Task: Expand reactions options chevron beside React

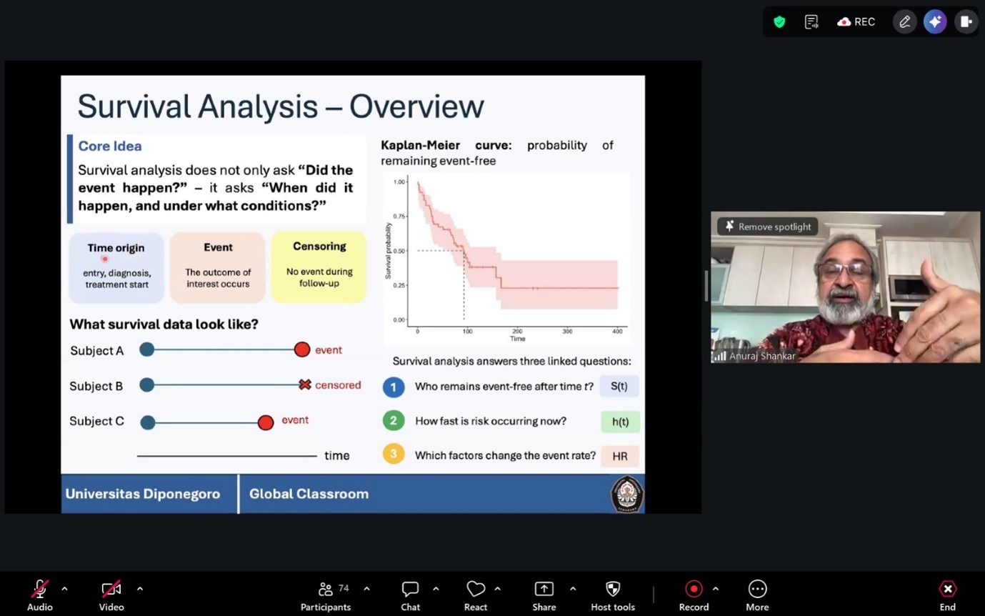Action: pos(498,589)
